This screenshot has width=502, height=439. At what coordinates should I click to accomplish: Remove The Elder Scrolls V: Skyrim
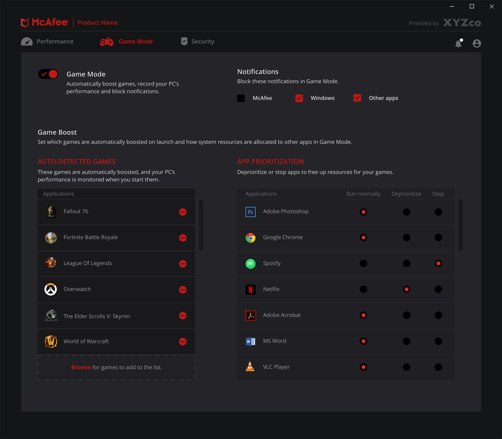point(183,316)
